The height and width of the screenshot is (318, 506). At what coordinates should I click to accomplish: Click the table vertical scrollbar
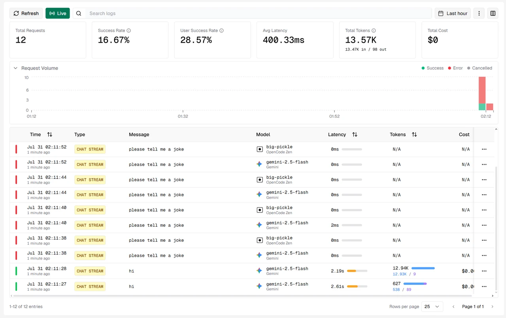point(496,228)
